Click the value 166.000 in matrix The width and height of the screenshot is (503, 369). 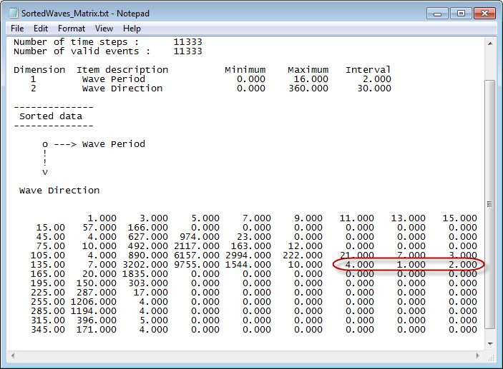(x=148, y=228)
